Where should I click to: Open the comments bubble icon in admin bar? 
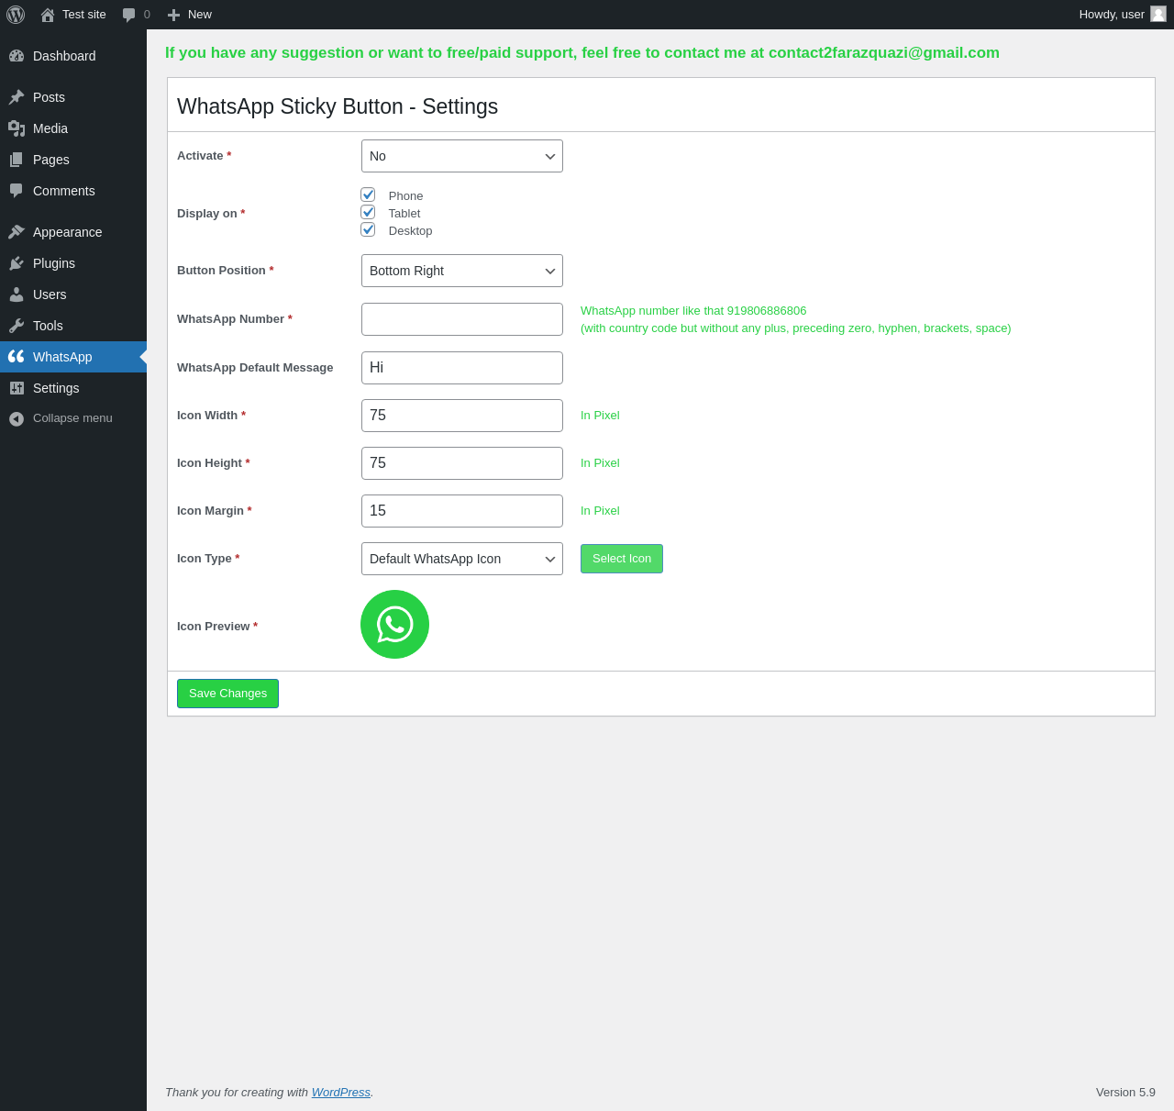coord(129,15)
